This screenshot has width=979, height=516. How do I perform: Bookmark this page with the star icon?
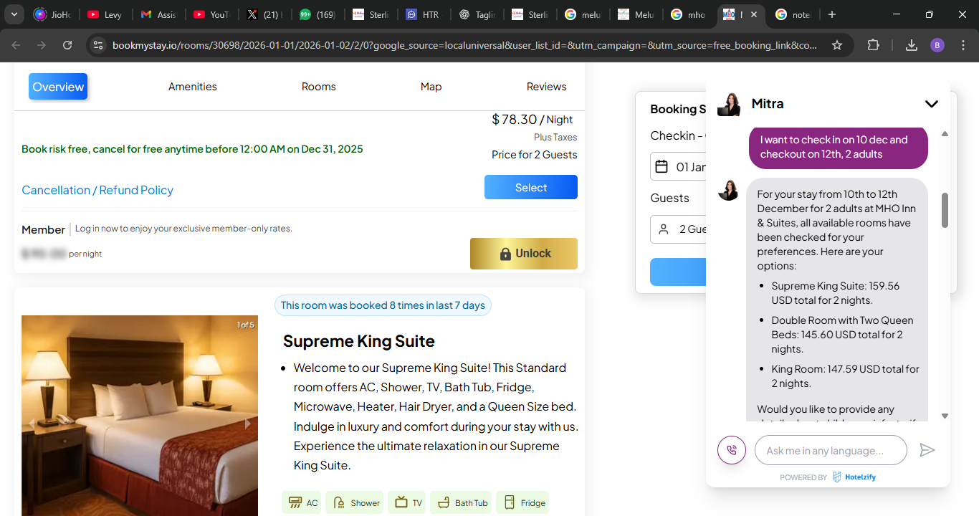pos(836,45)
